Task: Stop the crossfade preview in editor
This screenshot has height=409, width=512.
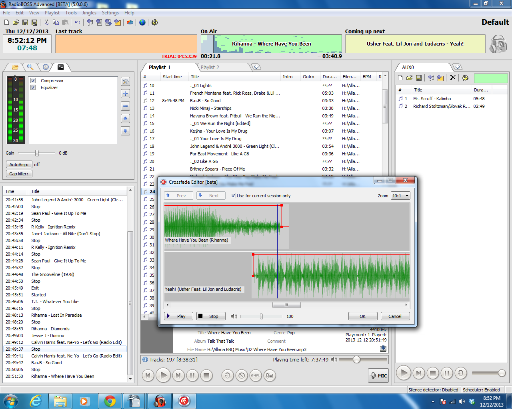Action: pos(211,316)
